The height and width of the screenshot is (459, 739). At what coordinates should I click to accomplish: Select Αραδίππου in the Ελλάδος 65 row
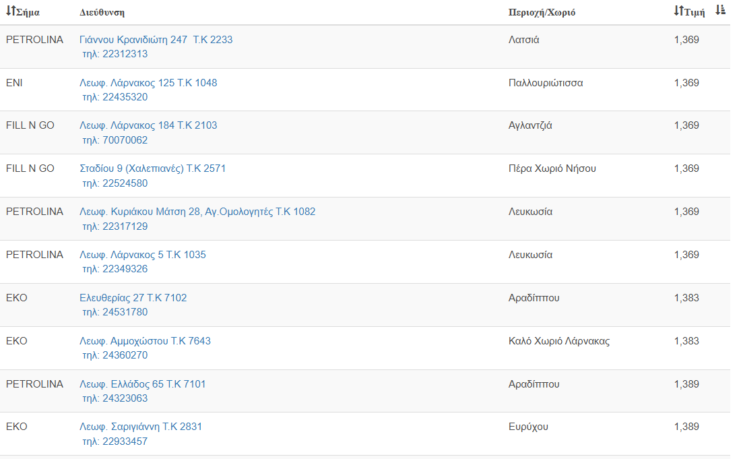click(534, 384)
